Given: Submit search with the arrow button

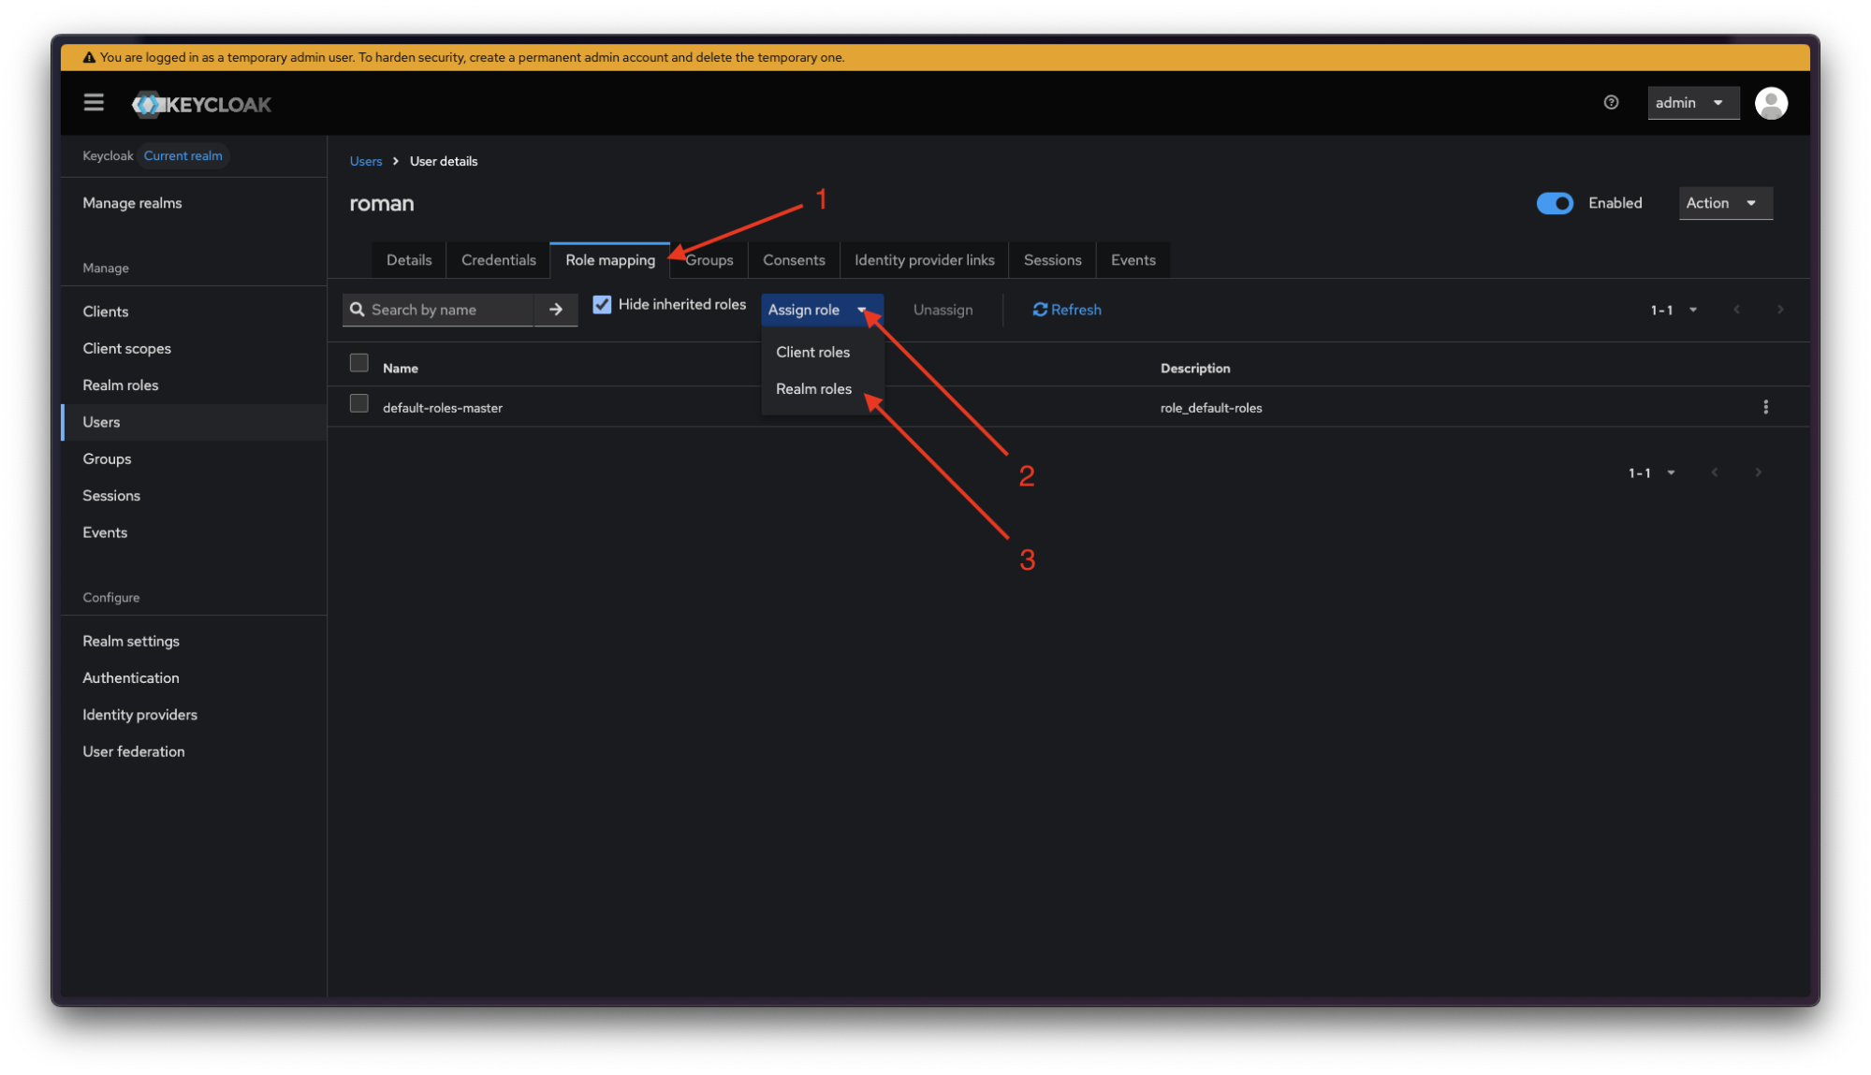Looking at the screenshot, I should 556,310.
